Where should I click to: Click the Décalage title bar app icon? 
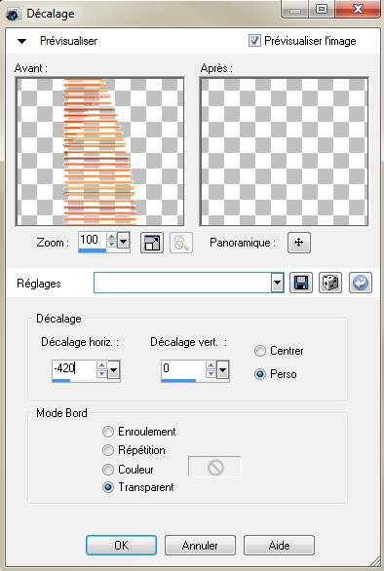(13, 14)
